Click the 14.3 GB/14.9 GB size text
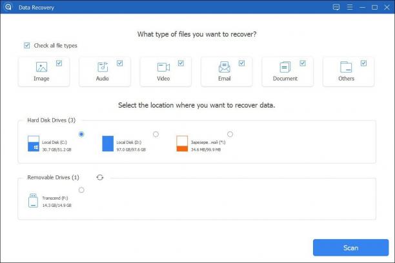The height and width of the screenshot is (263, 395). pyautogui.click(x=57, y=206)
